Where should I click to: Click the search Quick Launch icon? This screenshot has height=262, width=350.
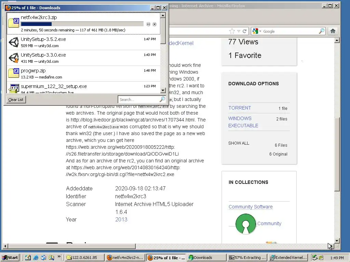pyautogui.click(x=51, y=258)
